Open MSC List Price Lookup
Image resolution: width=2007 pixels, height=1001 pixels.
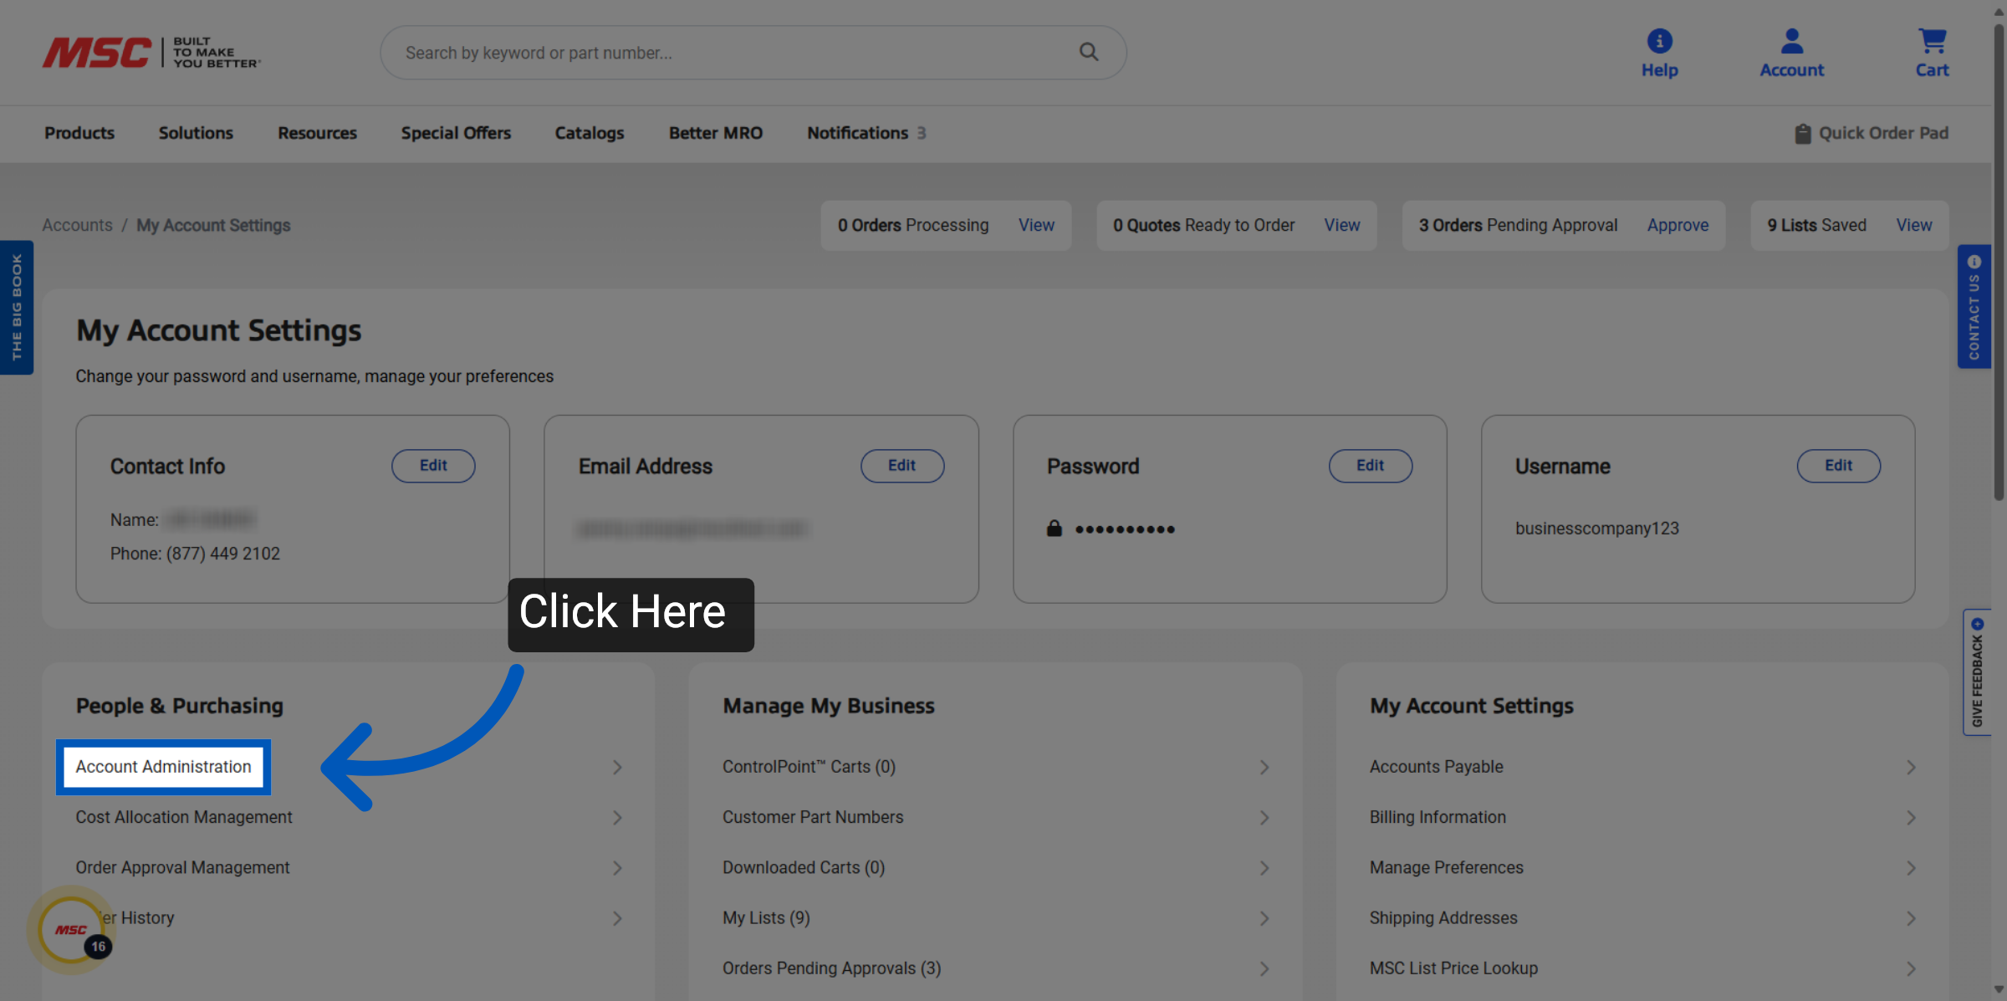[x=1453, y=968]
